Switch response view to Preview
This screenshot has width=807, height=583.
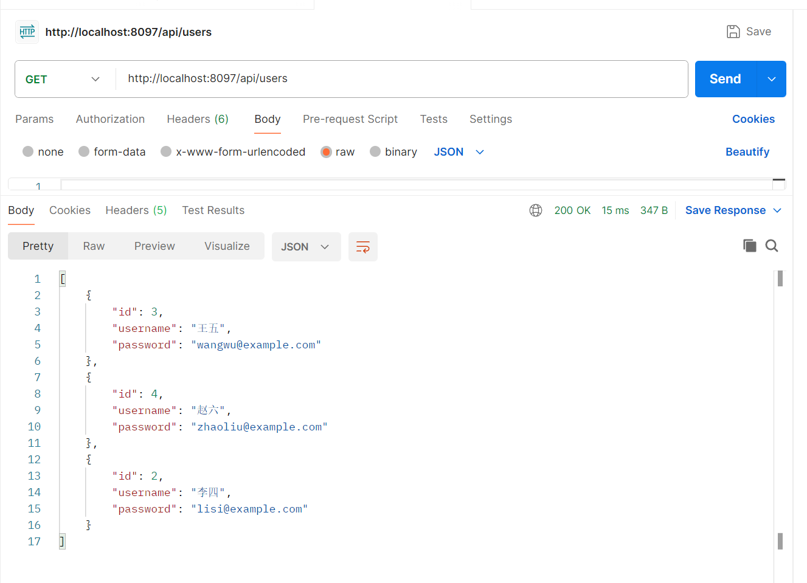pyautogui.click(x=154, y=246)
